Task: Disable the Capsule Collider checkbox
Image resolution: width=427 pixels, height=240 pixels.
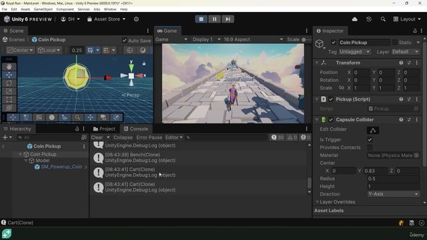Action: (331, 119)
